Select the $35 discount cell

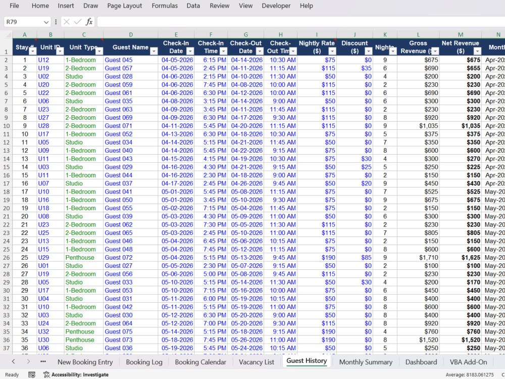click(x=355, y=68)
